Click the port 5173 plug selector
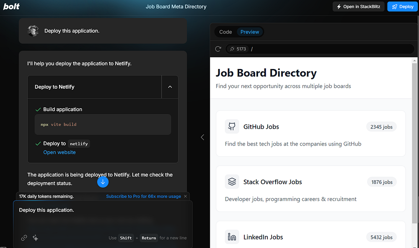 238,49
